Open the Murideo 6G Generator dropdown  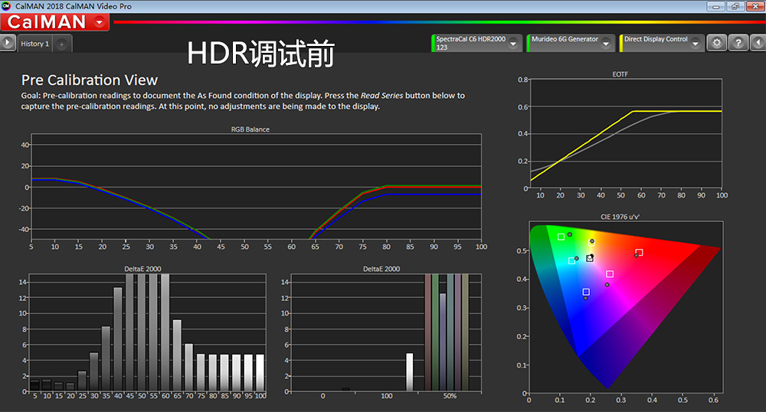coord(606,44)
